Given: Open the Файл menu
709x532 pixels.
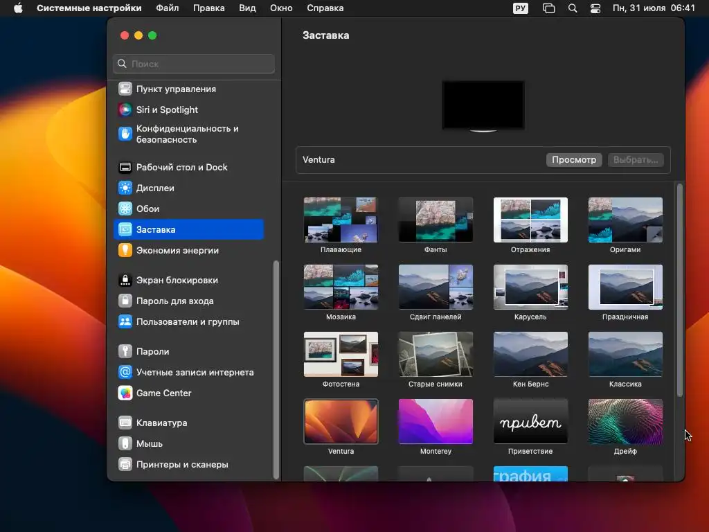Looking at the screenshot, I should [168, 8].
